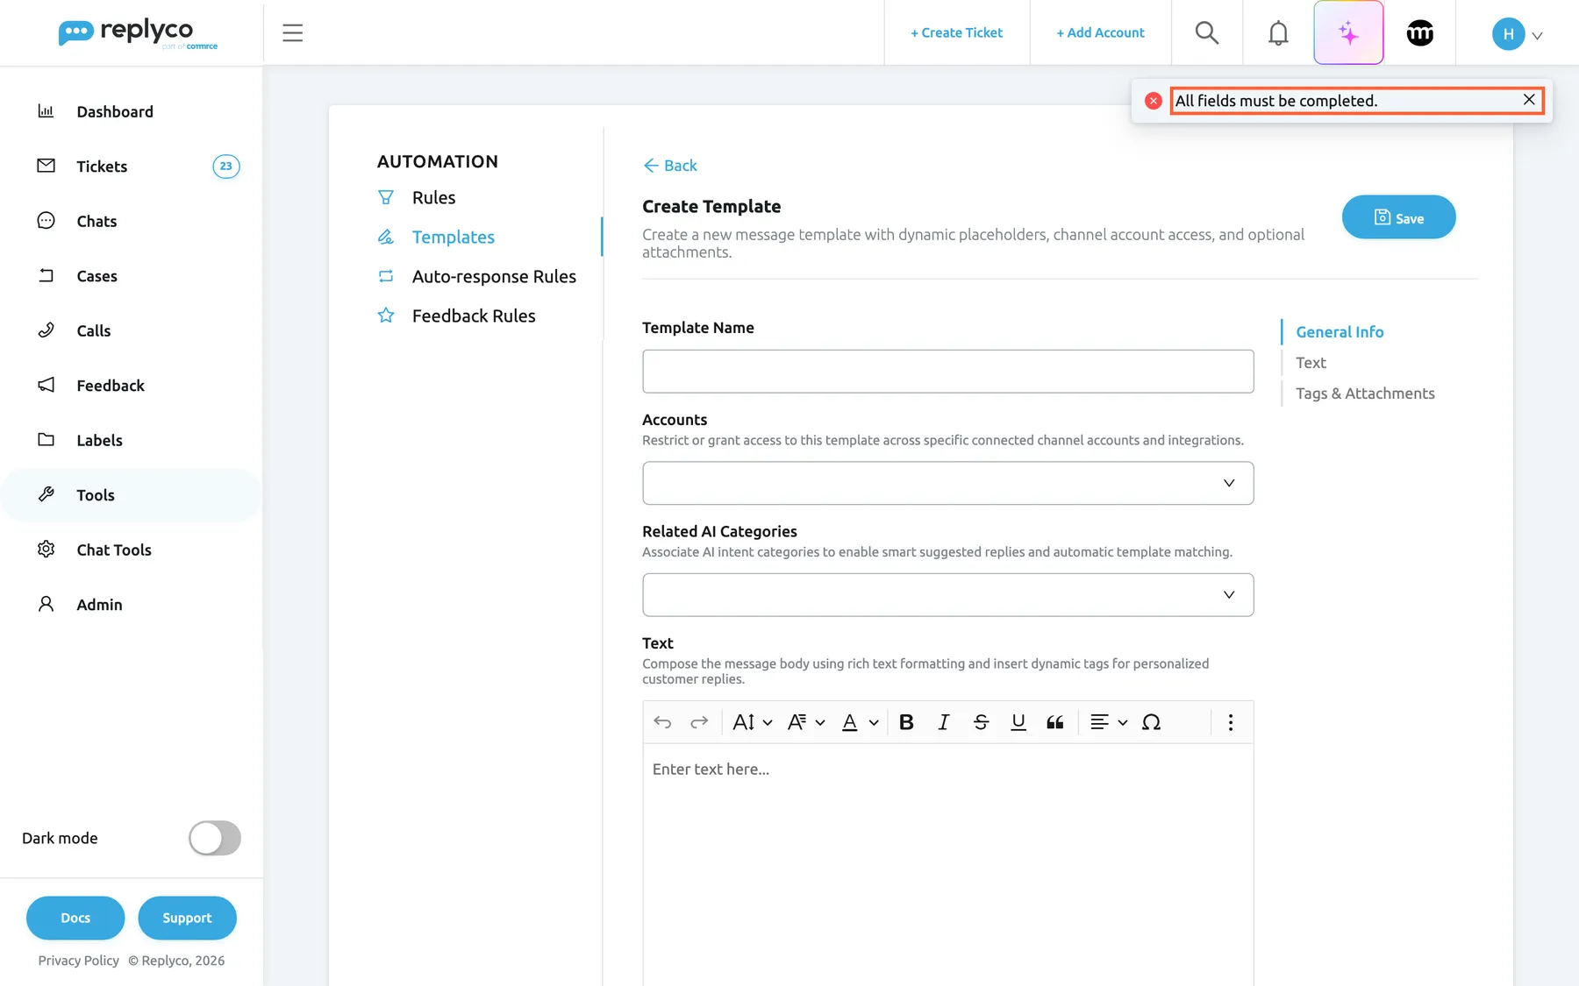Dismiss the error notification with X
Viewport: 1579px width, 986px height.
coord(1528,100)
